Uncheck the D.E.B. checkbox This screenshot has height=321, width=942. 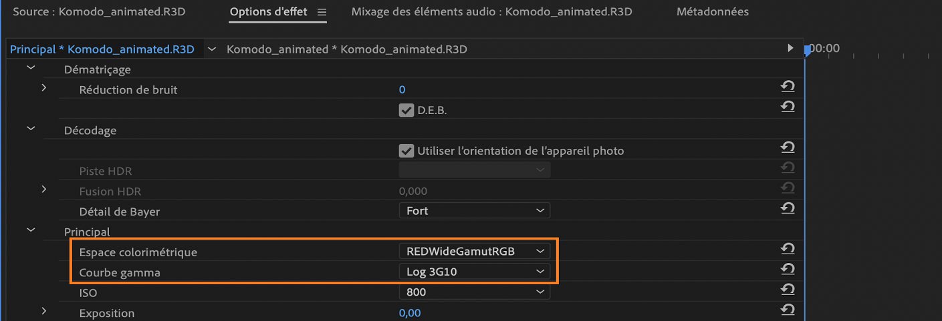(x=406, y=110)
